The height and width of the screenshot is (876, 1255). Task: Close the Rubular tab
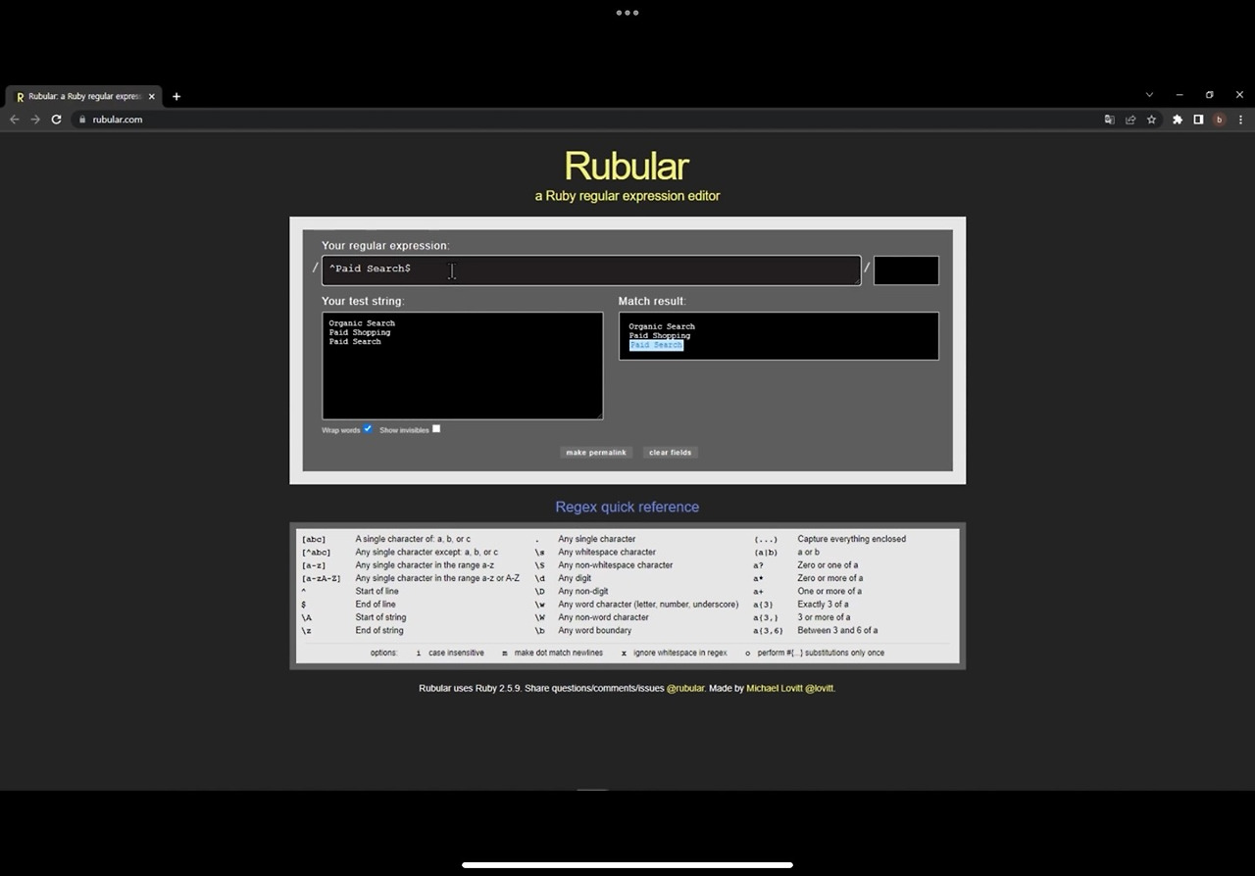pyautogui.click(x=152, y=96)
